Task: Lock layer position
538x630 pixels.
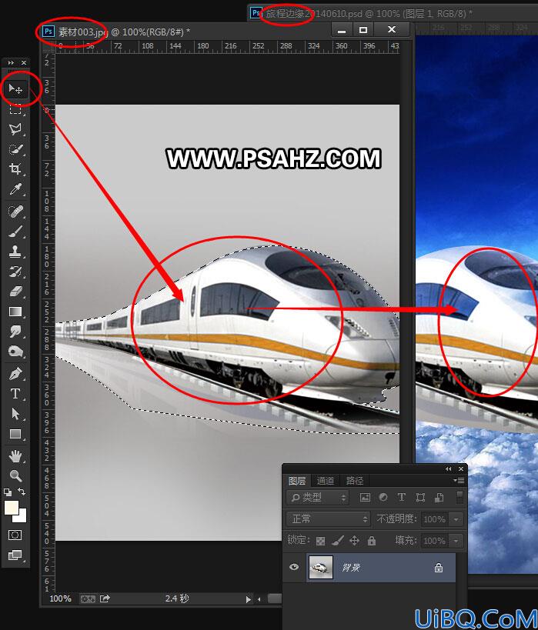Action: point(354,541)
